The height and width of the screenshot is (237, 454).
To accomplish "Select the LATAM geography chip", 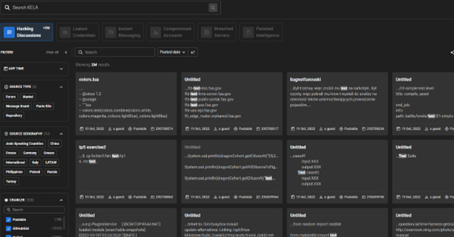I will [x=51, y=163].
